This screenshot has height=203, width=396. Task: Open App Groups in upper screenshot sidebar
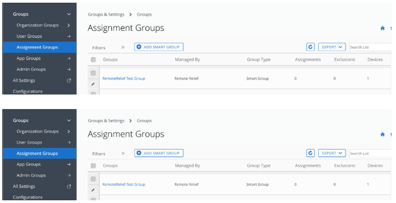[x=28, y=58]
